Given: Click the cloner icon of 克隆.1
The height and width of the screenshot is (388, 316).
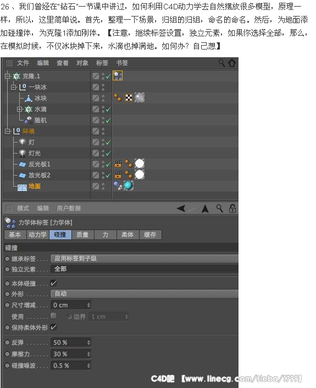Looking at the screenshot, I should click(16, 76).
